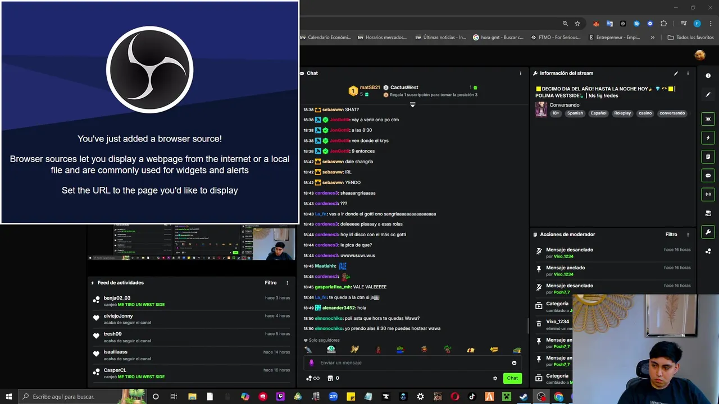Viewport: 719px width, 404px height.
Task: Click Google Translate extension icon
Action: pyautogui.click(x=609, y=24)
